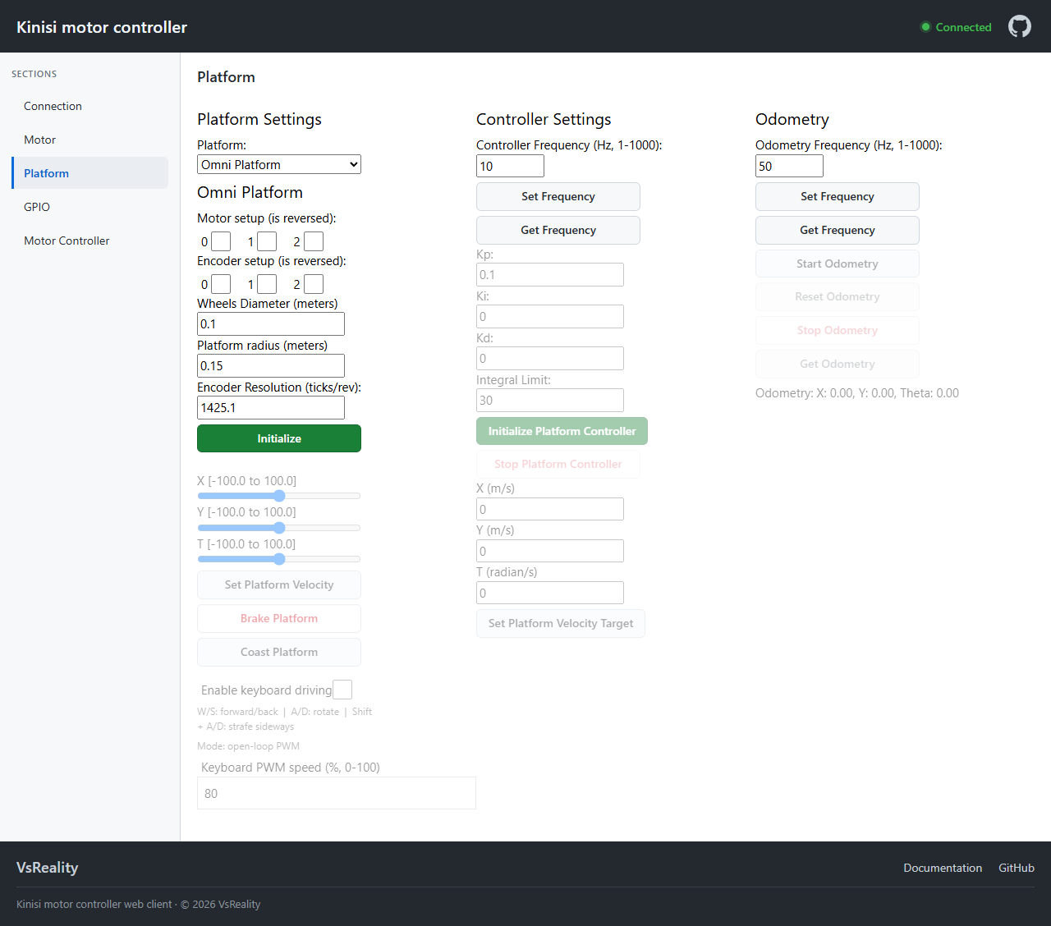The width and height of the screenshot is (1051, 926).
Task: Toggle encoder 2 reversed checkbox
Action: click(x=314, y=284)
